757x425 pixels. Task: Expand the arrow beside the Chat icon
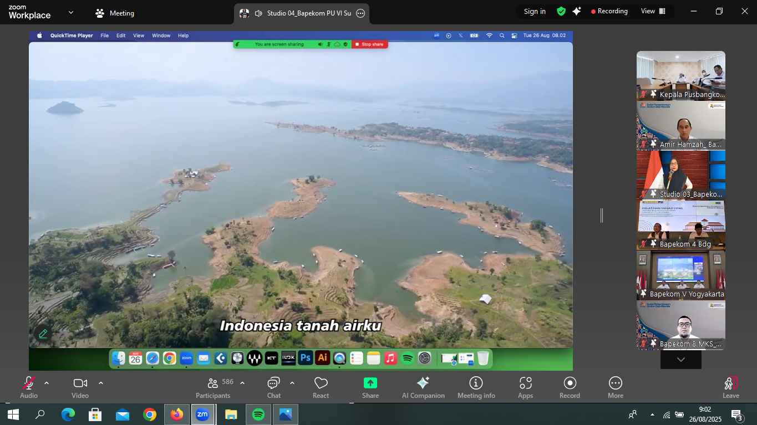click(292, 383)
